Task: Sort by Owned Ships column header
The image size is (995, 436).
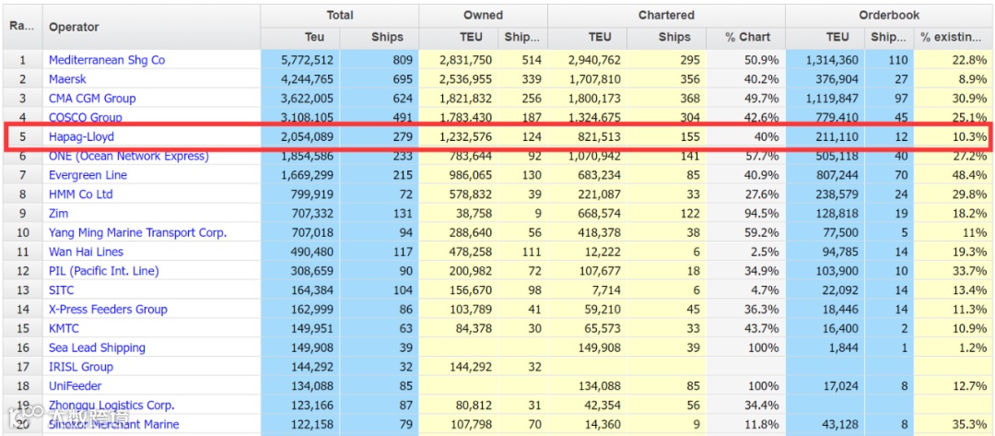Action: 522,38
